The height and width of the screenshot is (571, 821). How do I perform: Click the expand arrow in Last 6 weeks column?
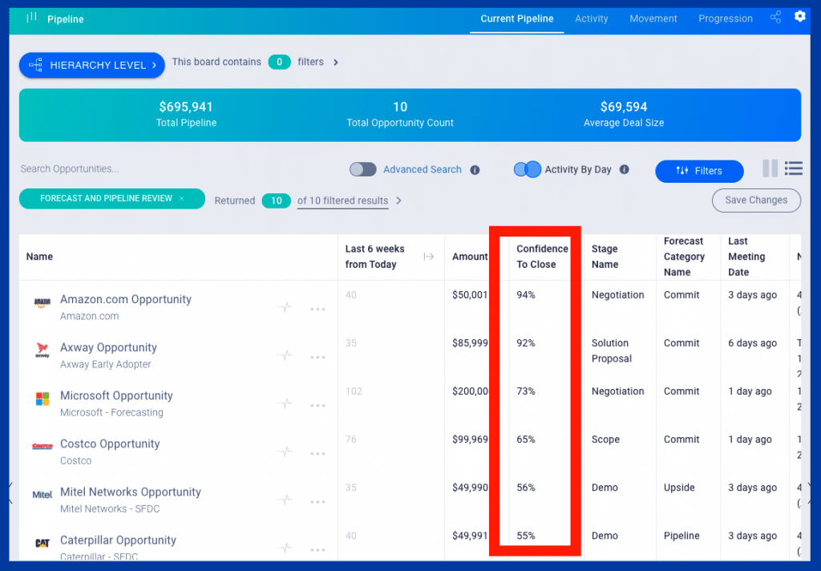point(428,257)
